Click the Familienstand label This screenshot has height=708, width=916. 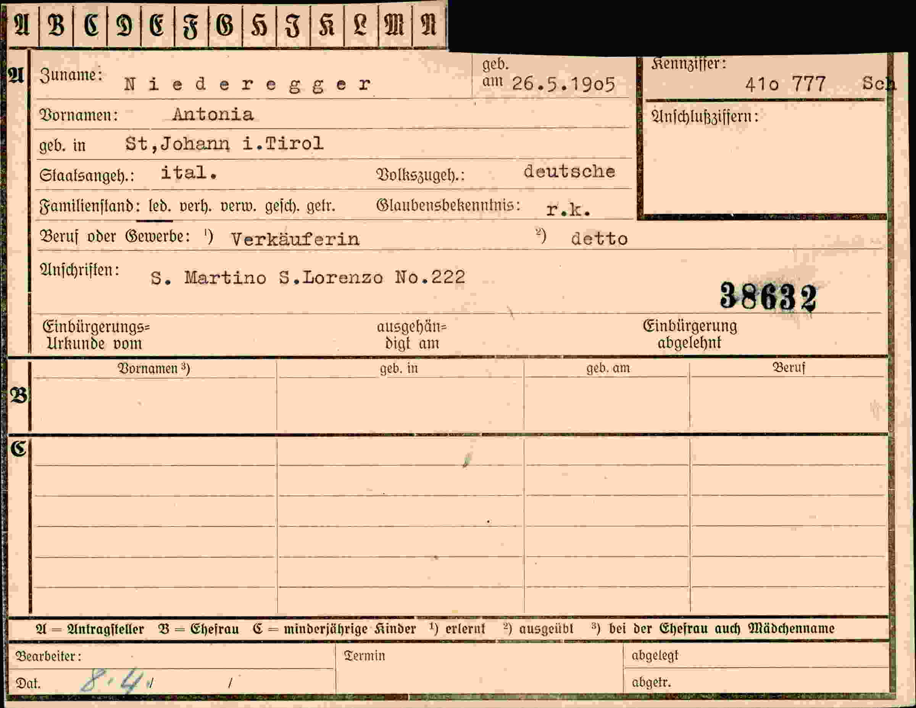click(x=90, y=206)
